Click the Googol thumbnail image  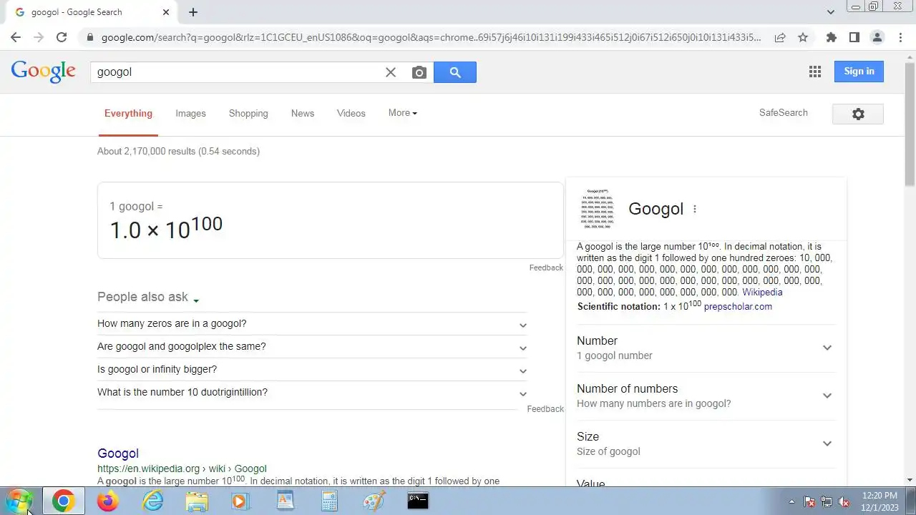click(598, 208)
